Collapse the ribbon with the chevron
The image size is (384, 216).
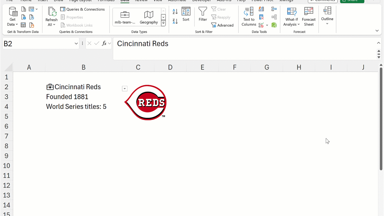377,31
